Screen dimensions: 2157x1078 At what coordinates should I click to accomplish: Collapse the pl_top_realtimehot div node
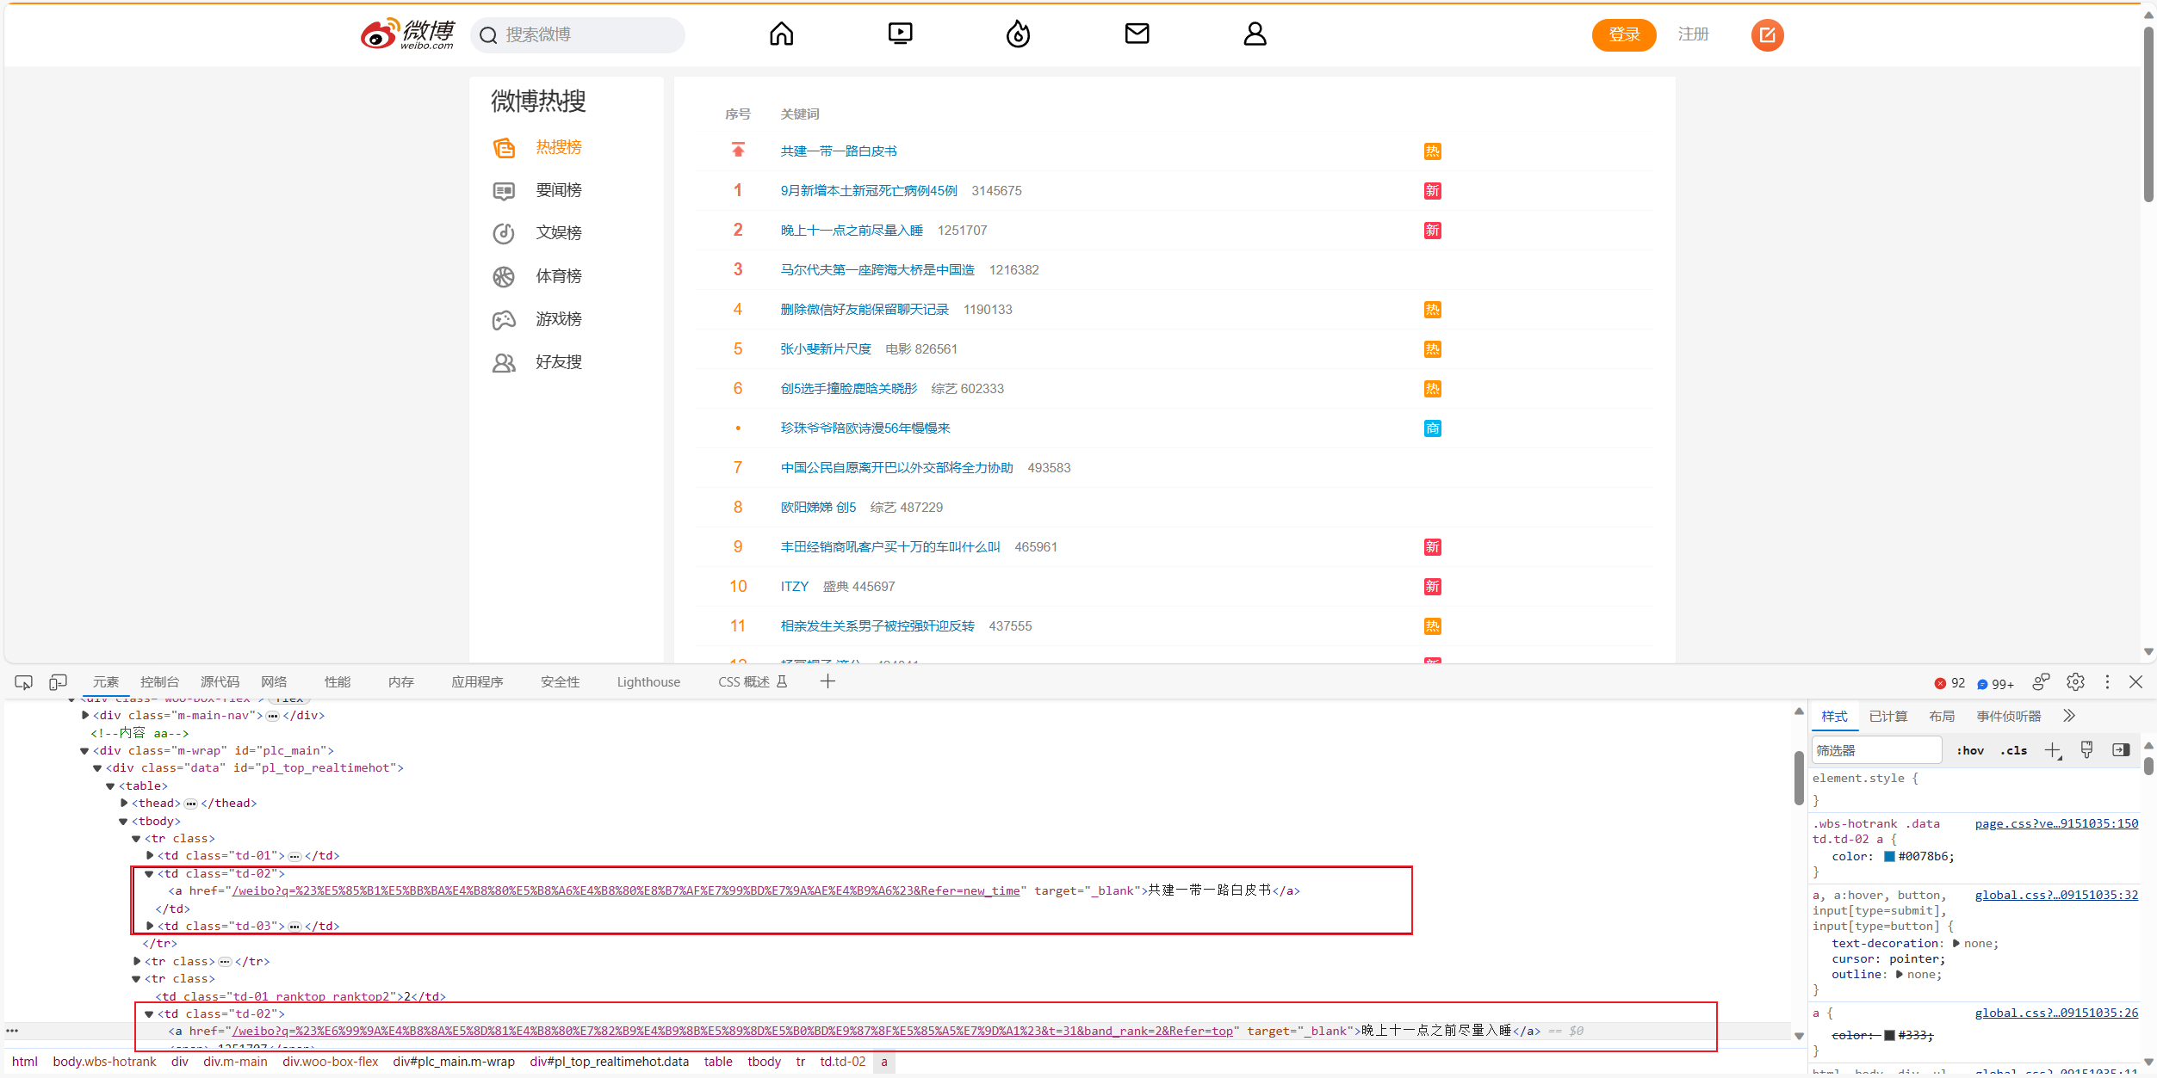[x=97, y=768]
